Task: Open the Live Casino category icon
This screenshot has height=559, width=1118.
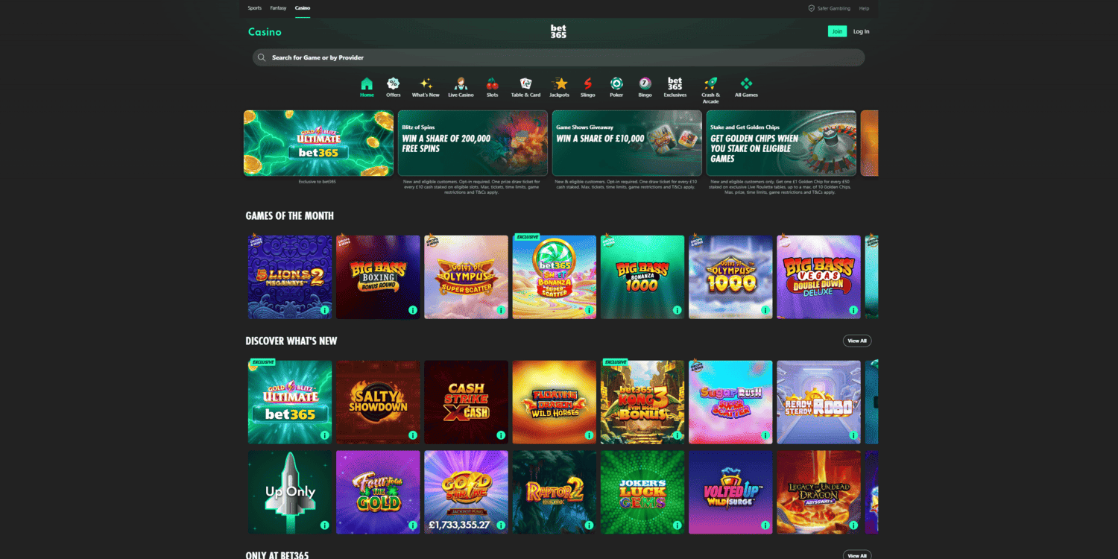Action: 461,84
